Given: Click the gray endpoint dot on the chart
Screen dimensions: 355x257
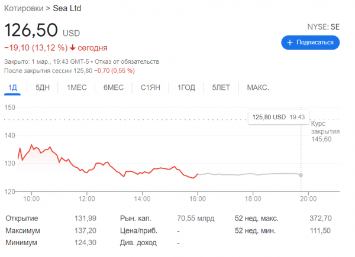Looking at the screenshot, I should pyautogui.click(x=301, y=175).
